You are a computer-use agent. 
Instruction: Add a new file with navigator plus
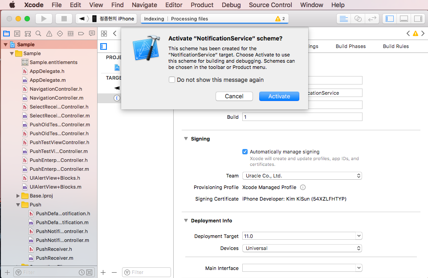[8, 272]
